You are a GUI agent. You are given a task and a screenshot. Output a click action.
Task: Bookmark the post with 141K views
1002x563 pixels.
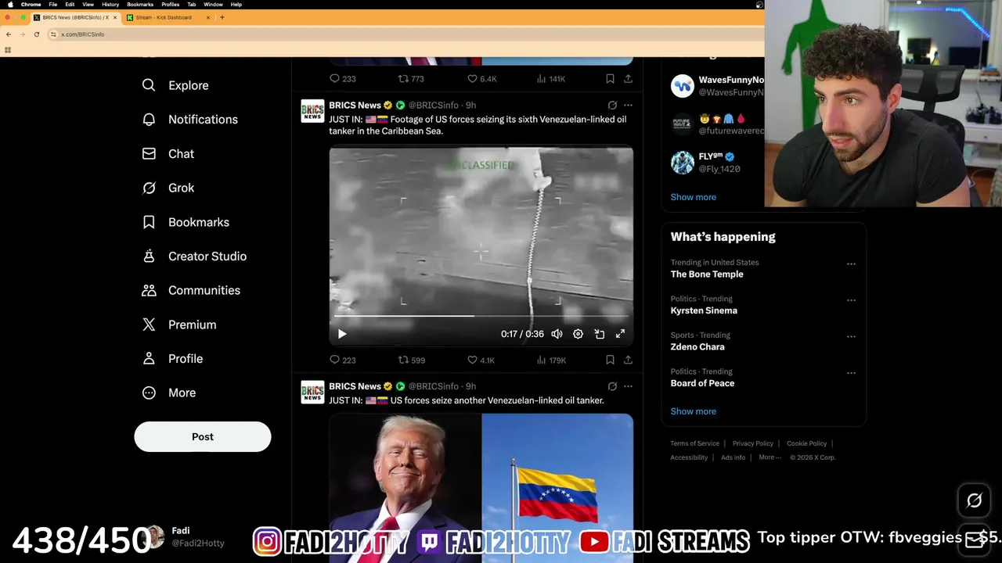click(610, 78)
